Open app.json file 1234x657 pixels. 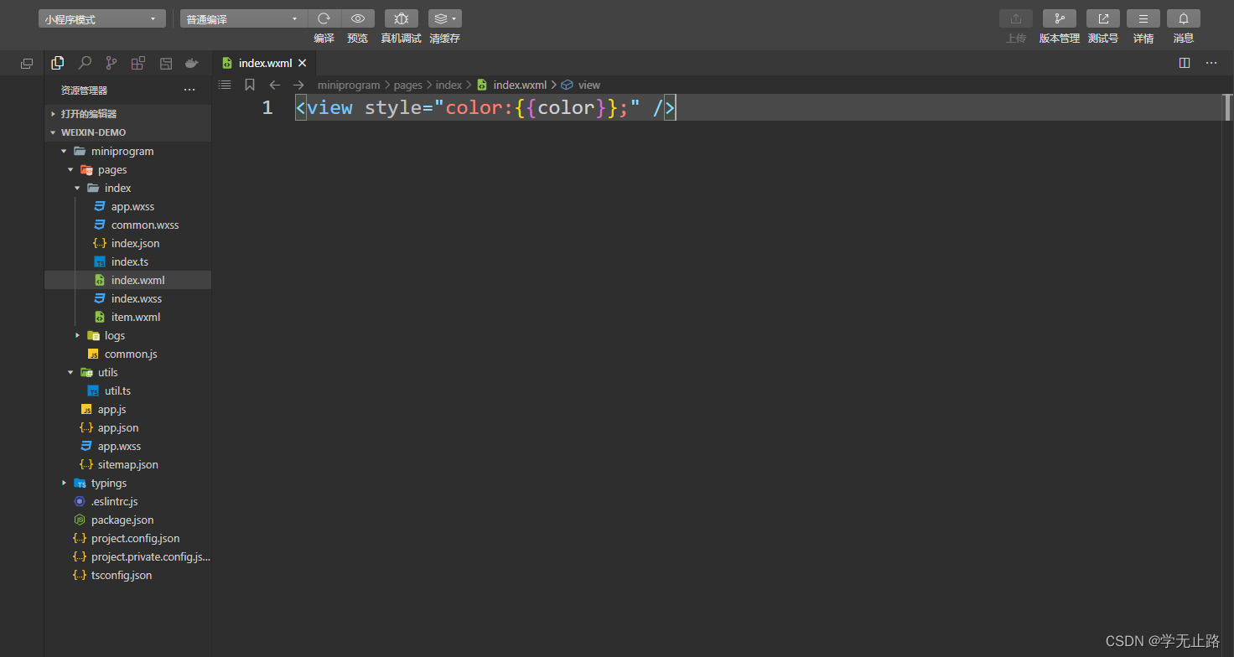pyautogui.click(x=127, y=428)
